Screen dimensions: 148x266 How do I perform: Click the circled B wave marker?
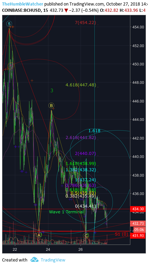coord(51,106)
